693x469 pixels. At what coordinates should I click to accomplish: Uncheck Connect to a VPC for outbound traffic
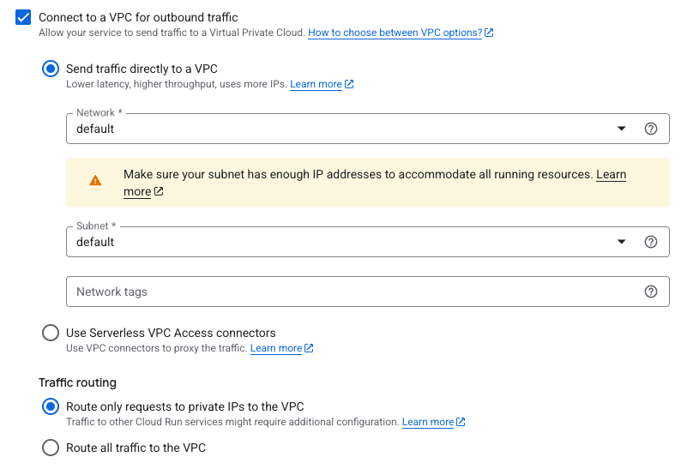pyautogui.click(x=23, y=17)
